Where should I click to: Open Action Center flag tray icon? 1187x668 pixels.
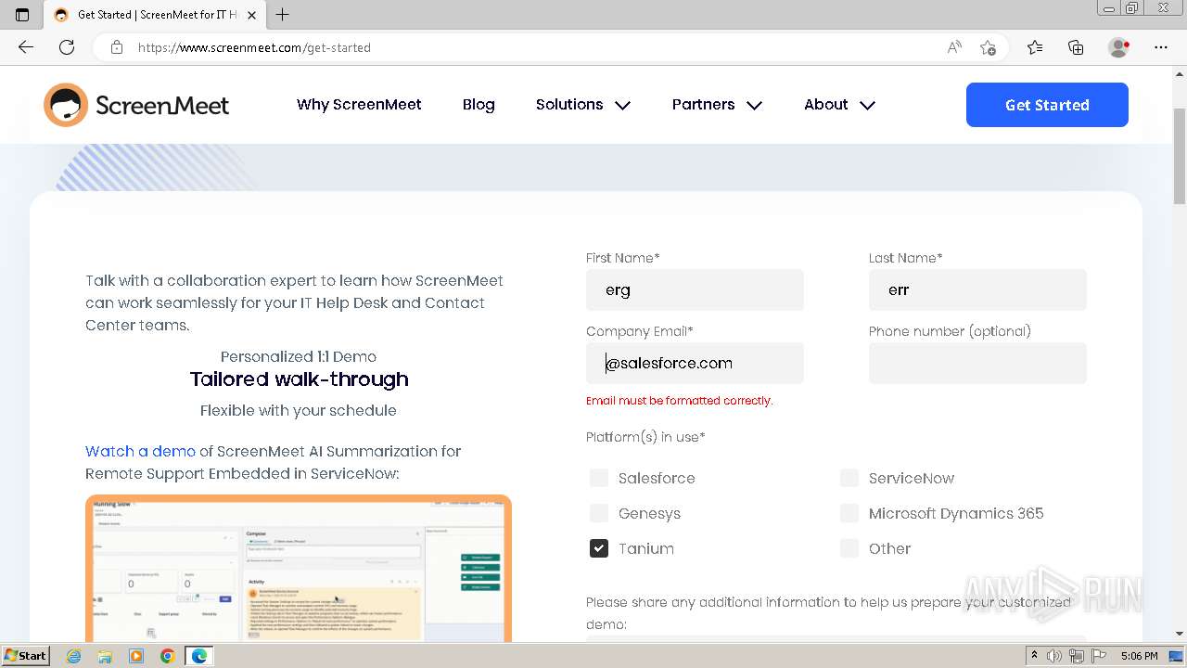point(1097,656)
